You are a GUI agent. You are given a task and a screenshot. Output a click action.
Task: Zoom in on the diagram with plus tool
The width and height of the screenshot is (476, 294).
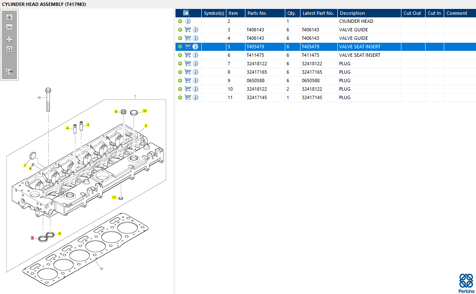pyautogui.click(x=9, y=17)
